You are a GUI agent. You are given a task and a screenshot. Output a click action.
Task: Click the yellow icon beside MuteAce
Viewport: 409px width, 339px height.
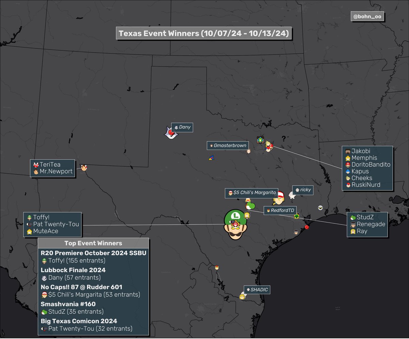click(x=29, y=231)
